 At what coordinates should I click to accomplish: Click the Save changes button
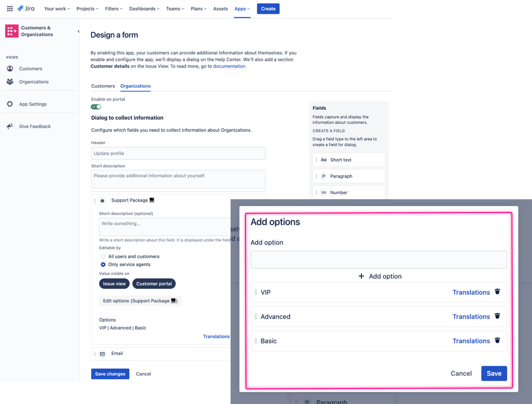(110, 374)
